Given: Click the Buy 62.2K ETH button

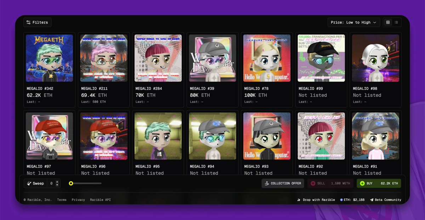Looking at the screenshot, I should coord(379,183).
